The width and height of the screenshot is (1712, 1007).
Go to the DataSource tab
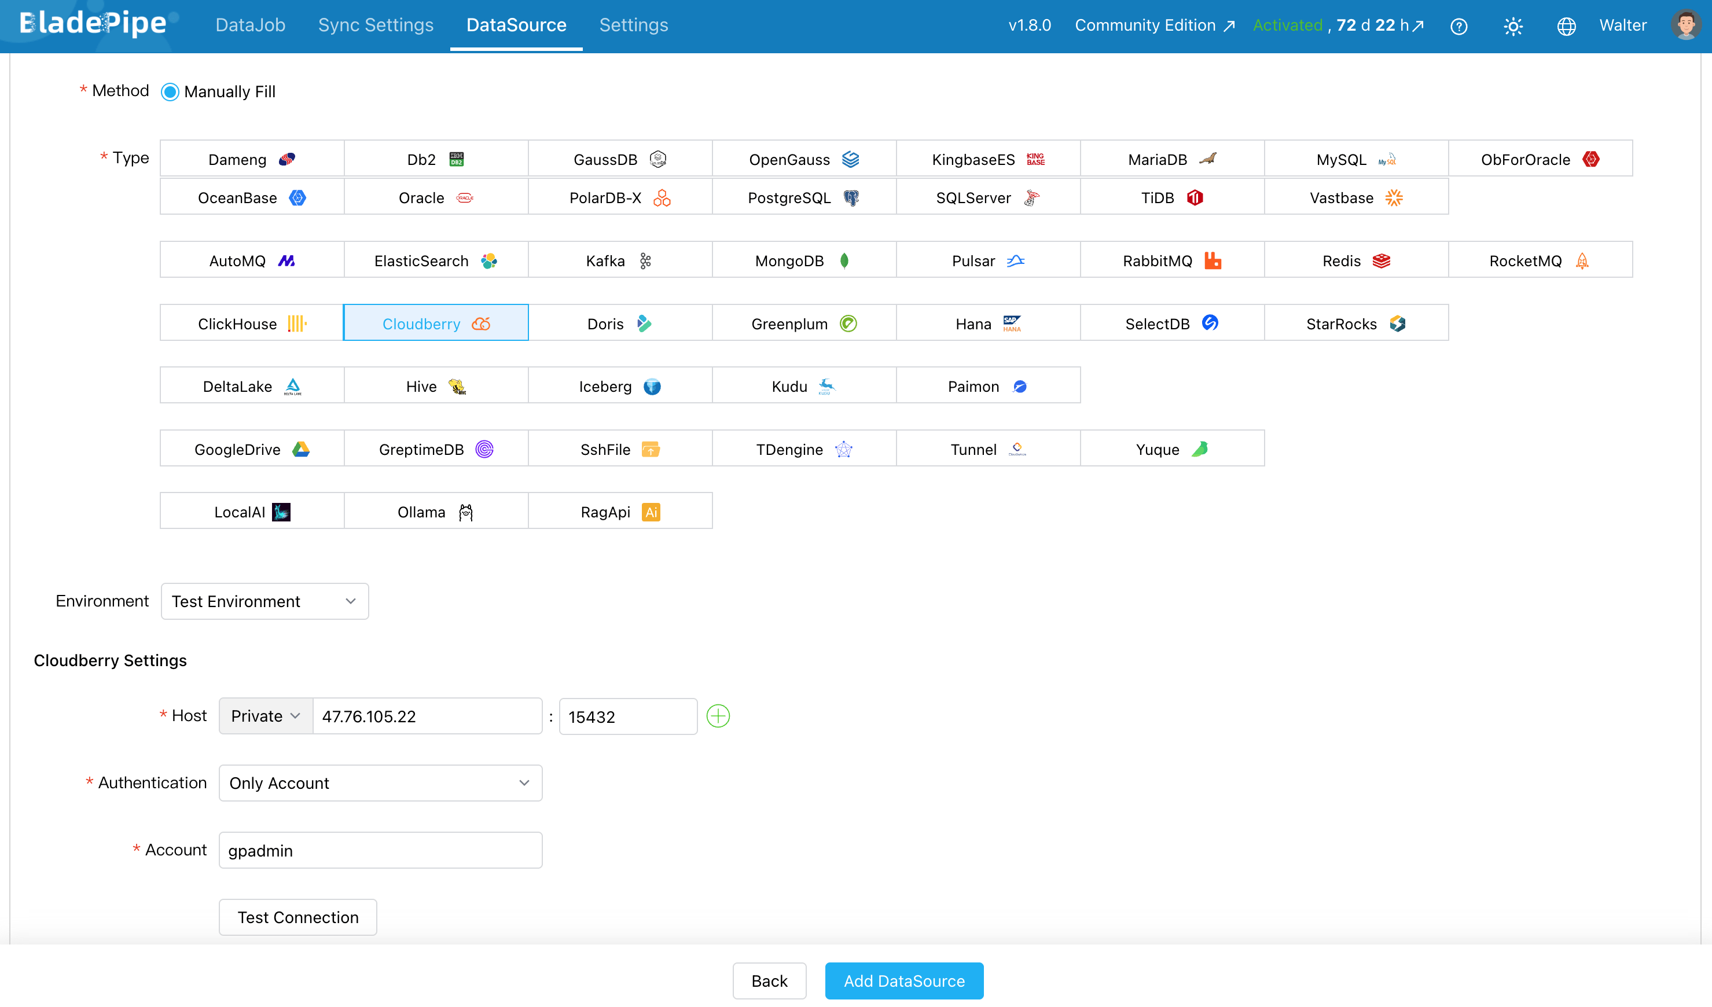[x=516, y=25]
